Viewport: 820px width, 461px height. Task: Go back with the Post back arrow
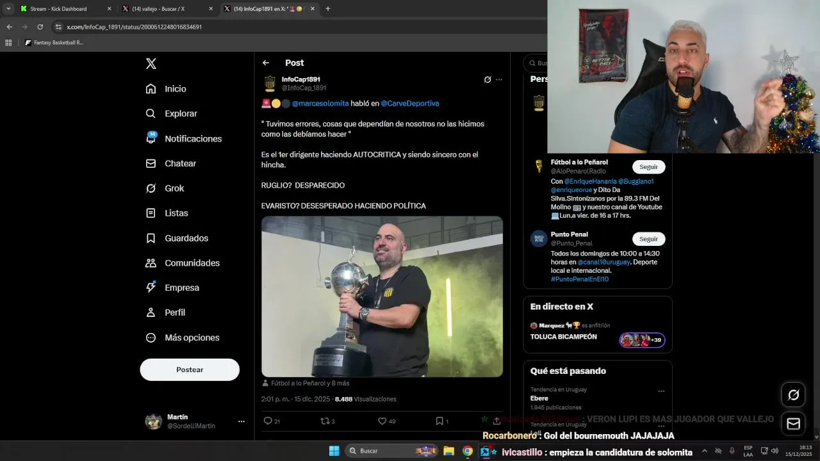click(266, 63)
